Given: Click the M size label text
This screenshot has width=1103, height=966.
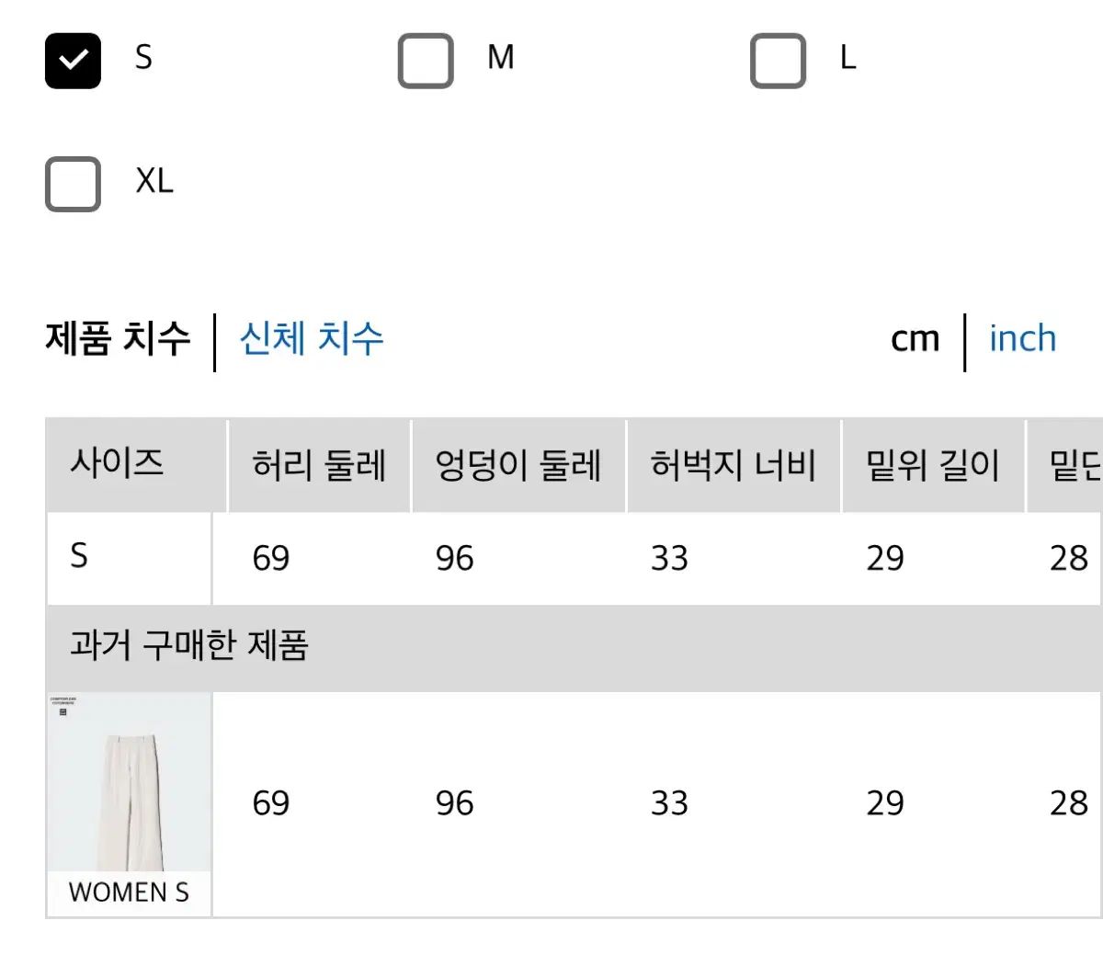Looking at the screenshot, I should point(500,58).
